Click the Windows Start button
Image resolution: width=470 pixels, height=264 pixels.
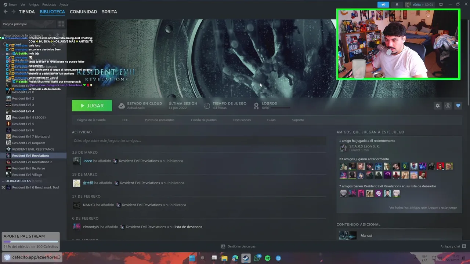[192, 258]
